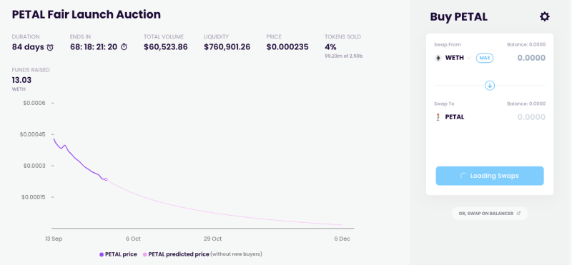The image size is (572, 265).
Task: Click the Loading Swaps button
Action: click(x=490, y=176)
